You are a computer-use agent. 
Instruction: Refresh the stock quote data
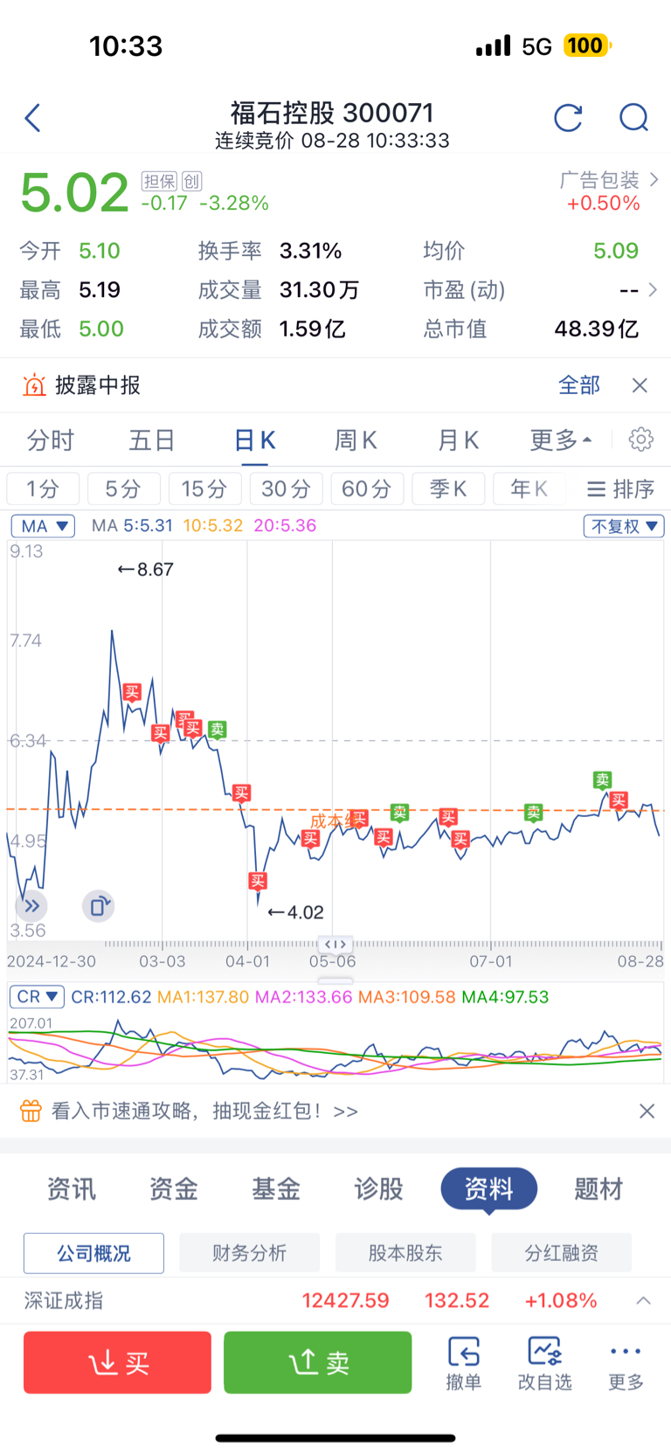tap(568, 118)
